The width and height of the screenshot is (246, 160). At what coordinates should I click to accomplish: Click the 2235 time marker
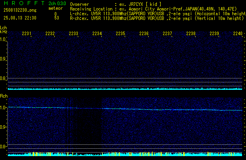pos(120,34)
